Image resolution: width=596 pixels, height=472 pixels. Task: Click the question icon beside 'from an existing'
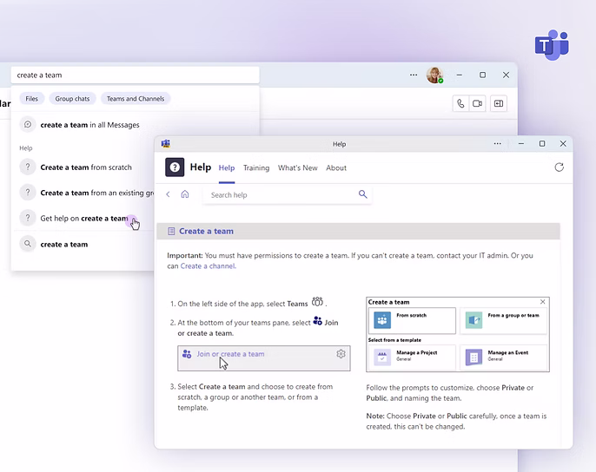[x=28, y=192]
